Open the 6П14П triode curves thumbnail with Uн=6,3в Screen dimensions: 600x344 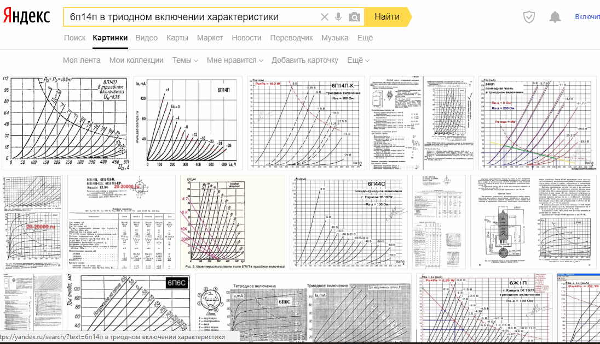click(66, 123)
